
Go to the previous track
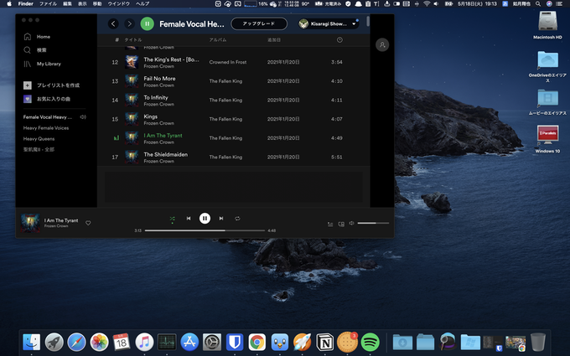[189, 219]
